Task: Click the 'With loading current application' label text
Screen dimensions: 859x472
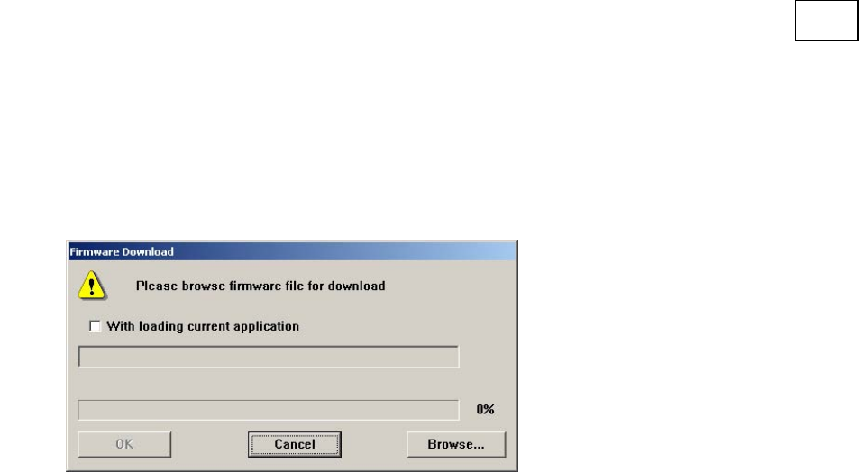Action: (x=203, y=326)
